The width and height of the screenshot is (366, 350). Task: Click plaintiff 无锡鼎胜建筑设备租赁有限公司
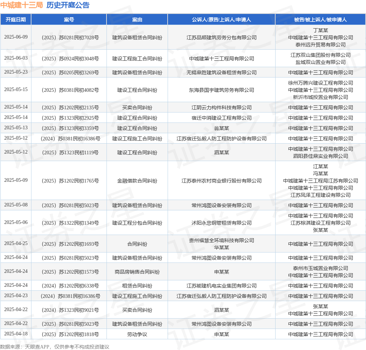click(x=221, y=72)
